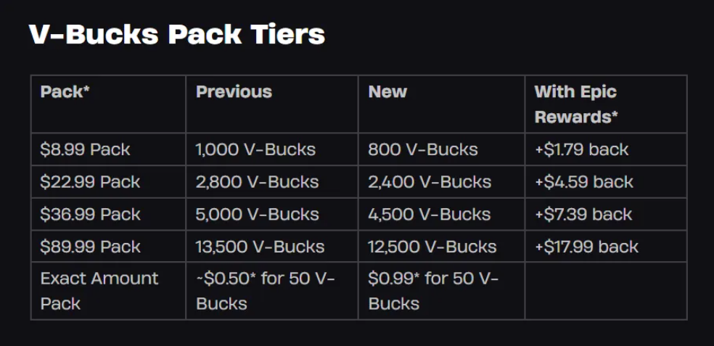Screen dimensions: 714x346
Task: Click the ~$0.50* for 50 V-Bucks cell
Action: click(272, 291)
